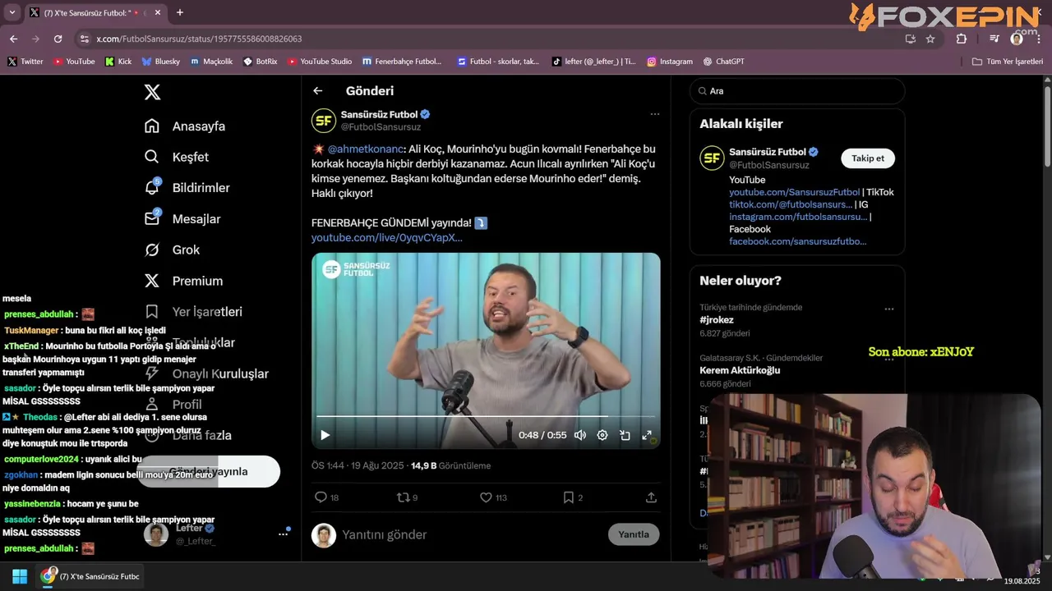Click the address bar URL

pyautogui.click(x=199, y=39)
